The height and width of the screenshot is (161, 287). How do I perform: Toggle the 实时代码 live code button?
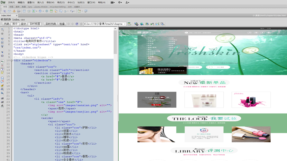pyautogui.click(x=51, y=24)
